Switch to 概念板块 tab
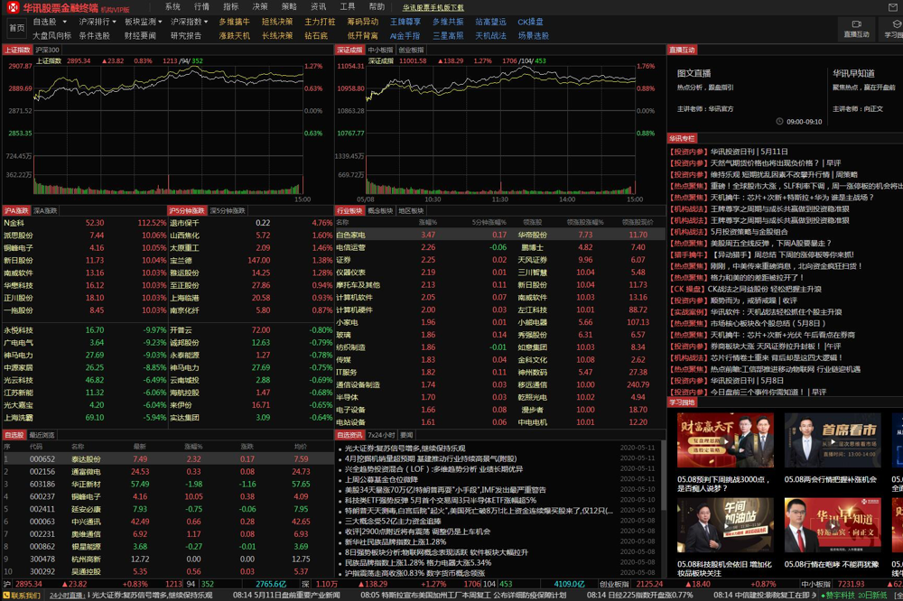This screenshot has height=601, width=903. tap(380, 210)
